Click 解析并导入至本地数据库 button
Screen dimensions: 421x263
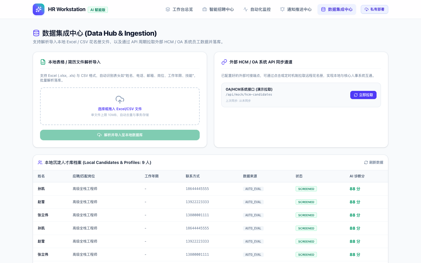coord(120,135)
